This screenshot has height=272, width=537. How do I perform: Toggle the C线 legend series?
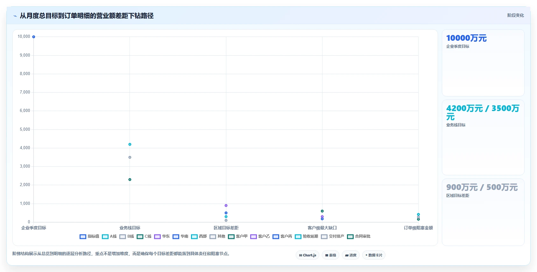point(144,236)
